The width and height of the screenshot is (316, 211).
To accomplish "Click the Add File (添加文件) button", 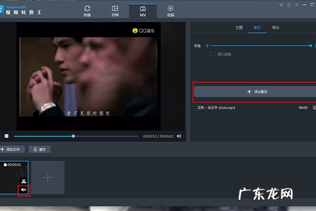I will point(12,149).
